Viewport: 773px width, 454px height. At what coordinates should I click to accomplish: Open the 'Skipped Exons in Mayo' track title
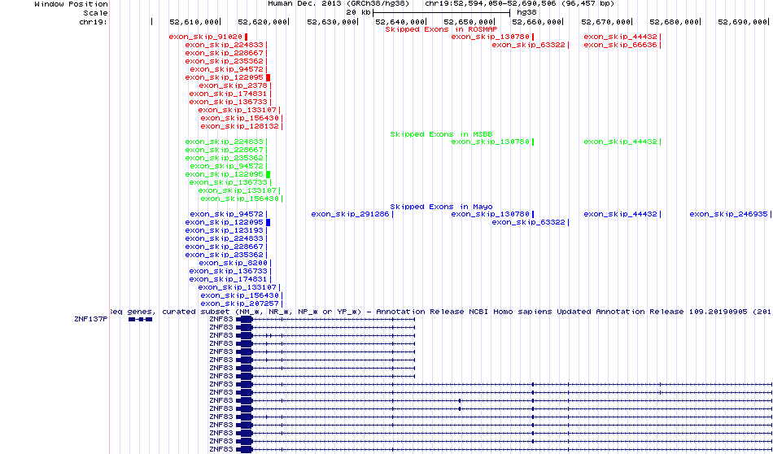click(x=430, y=207)
